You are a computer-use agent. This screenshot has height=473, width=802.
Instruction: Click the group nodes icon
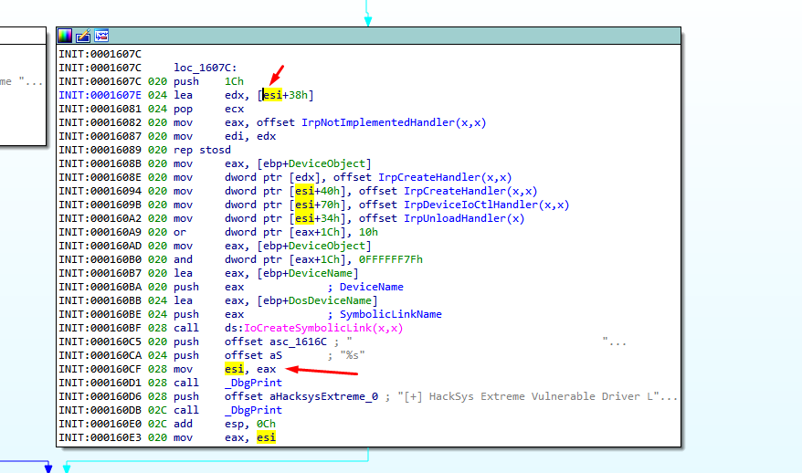(x=100, y=36)
